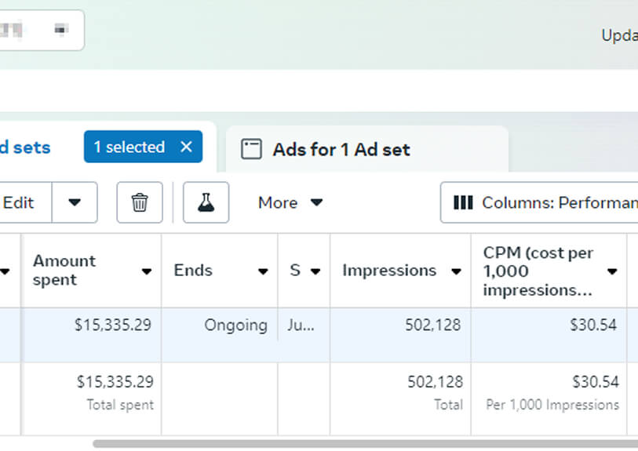
Task: Click the square icon beside 'Ads for 1 Ad set'
Action: (x=251, y=150)
